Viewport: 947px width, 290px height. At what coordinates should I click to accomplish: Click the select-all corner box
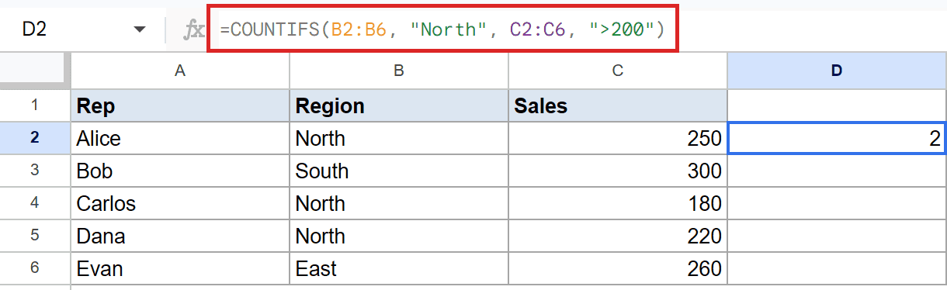pyautogui.click(x=35, y=71)
